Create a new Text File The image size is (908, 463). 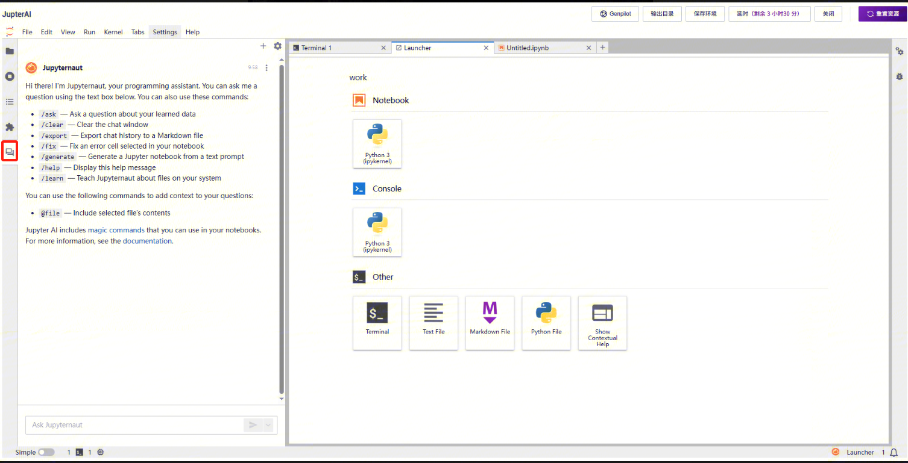click(x=434, y=323)
